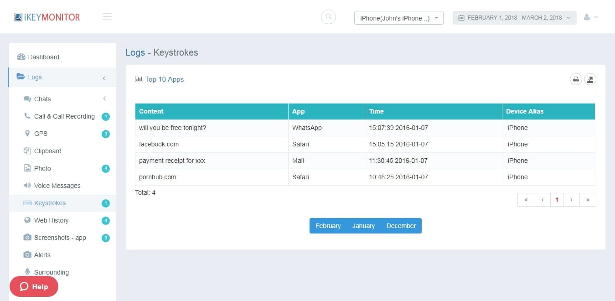This screenshot has height=301, width=615.
Task: Click the Web History badge showing 4
Action: click(x=106, y=221)
